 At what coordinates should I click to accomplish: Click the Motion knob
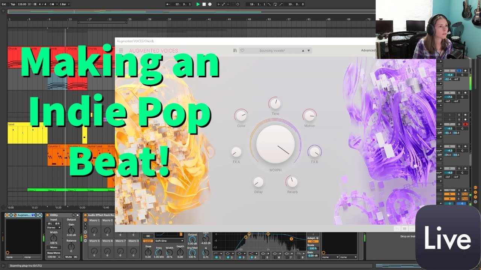309,115
